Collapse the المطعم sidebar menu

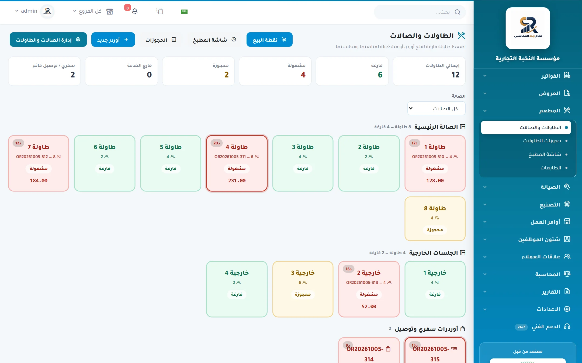pos(528,111)
